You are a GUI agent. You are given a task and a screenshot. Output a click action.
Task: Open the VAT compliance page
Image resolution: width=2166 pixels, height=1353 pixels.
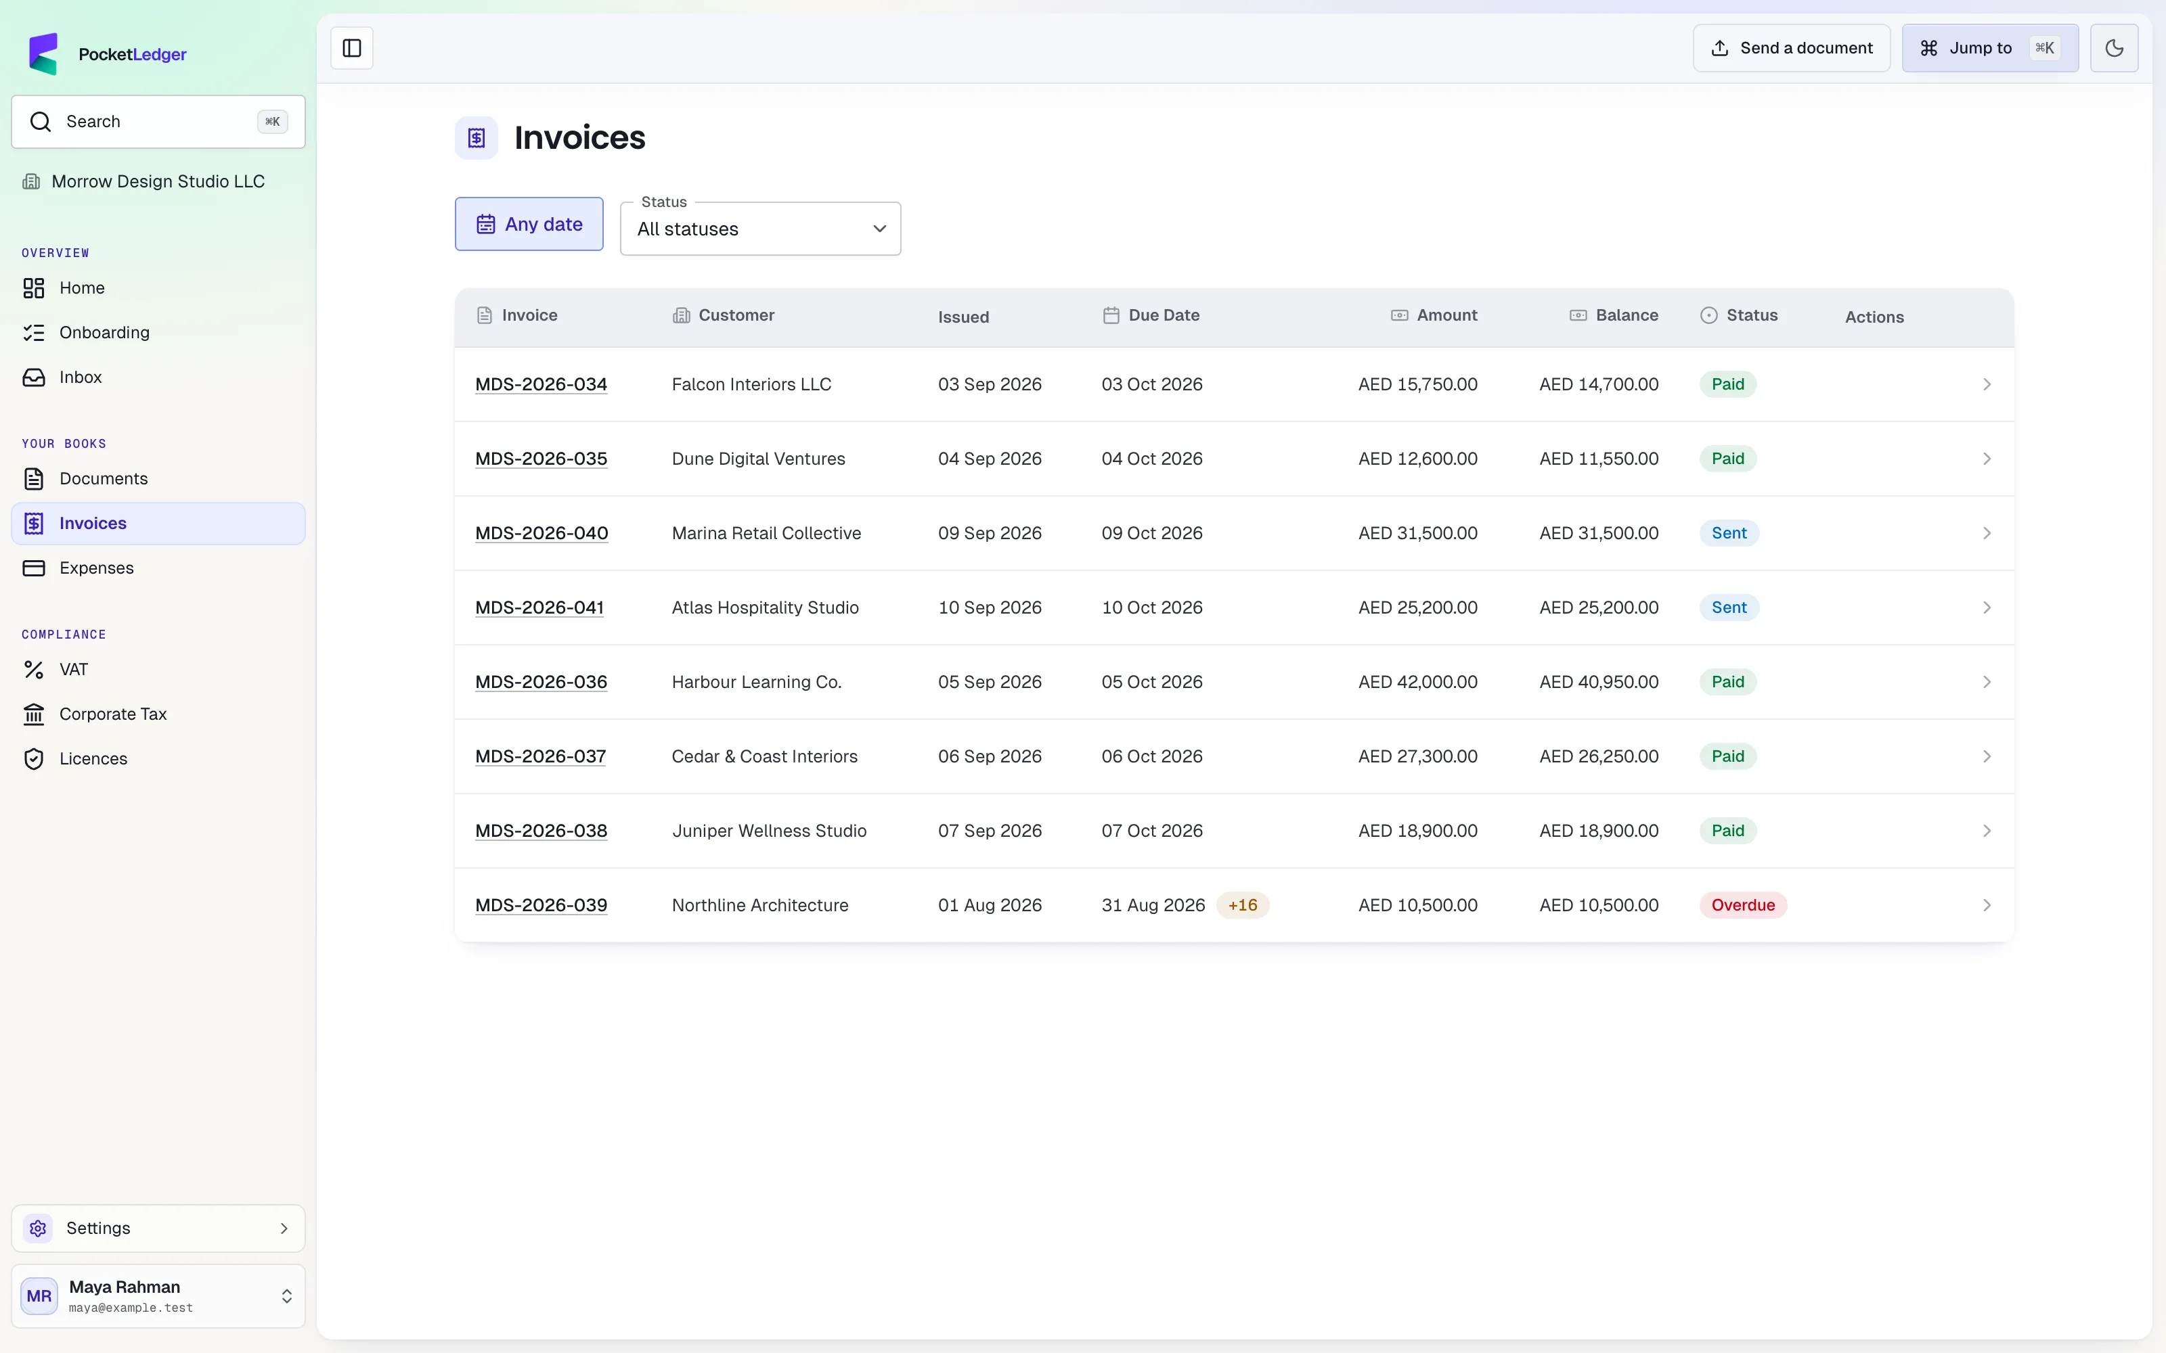tap(158, 669)
